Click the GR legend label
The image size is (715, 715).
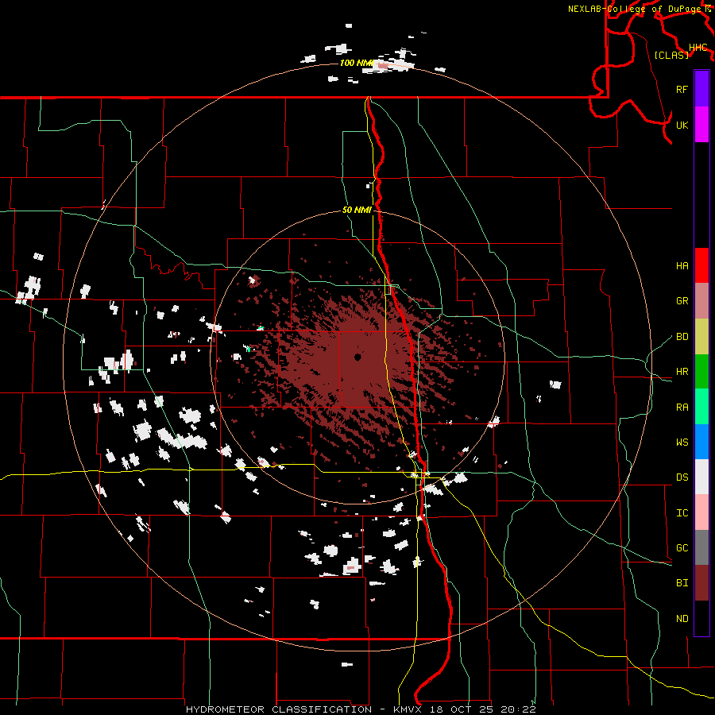pyautogui.click(x=682, y=301)
